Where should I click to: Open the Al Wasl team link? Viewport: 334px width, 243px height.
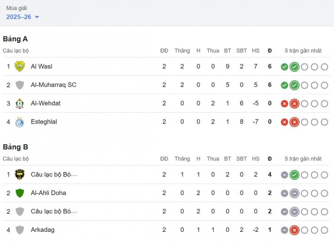41,67
